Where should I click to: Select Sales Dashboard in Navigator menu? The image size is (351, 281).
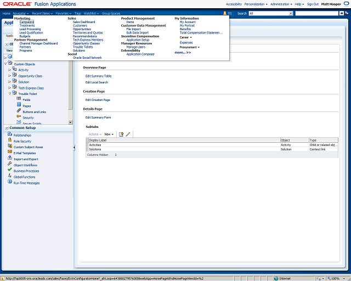point(84,22)
